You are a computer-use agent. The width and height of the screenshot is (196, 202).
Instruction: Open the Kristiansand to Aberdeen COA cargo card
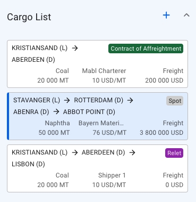tap(97, 64)
